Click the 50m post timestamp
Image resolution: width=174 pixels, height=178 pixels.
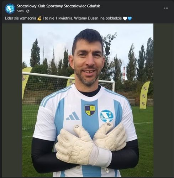tap(20, 11)
